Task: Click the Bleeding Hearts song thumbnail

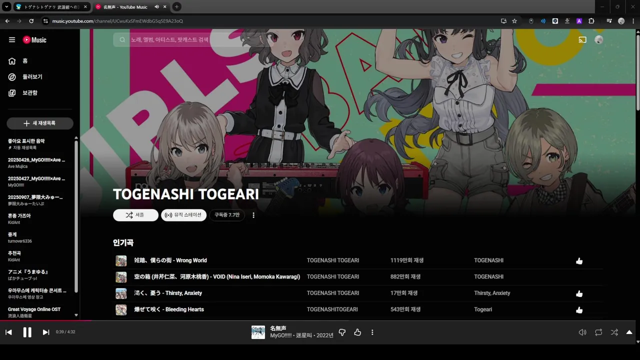Action: (121, 309)
